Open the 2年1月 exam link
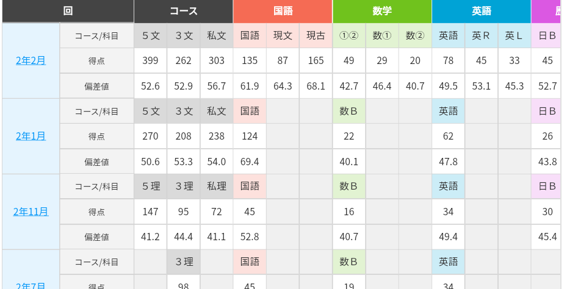567x289 pixels. 31,136
